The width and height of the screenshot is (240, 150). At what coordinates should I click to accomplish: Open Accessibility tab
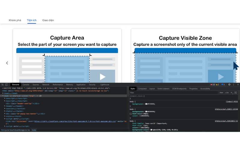point(205,89)
